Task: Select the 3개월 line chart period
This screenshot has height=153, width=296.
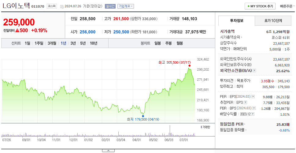Action: point(52,43)
